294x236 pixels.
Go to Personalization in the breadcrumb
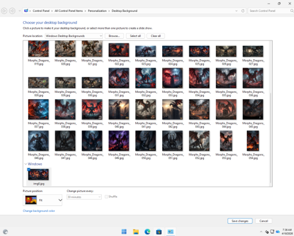tap(97, 11)
